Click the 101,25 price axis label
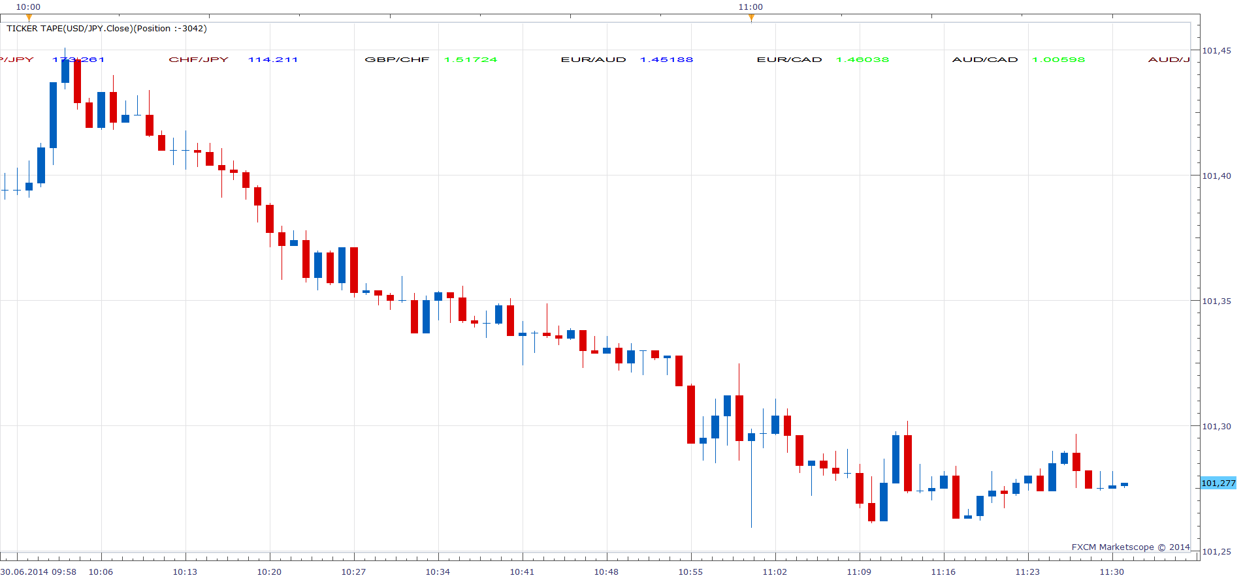 click(1217, 551)
